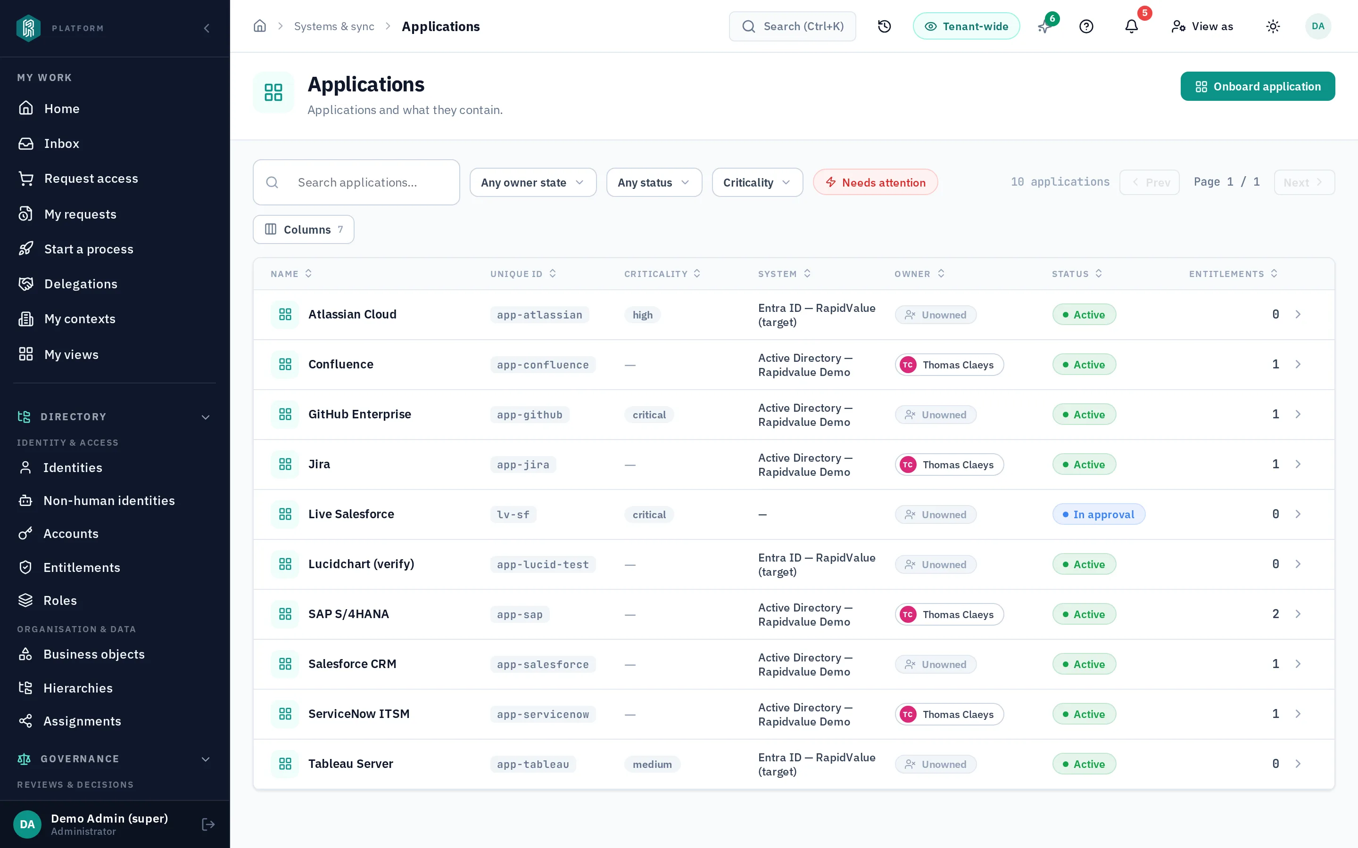Expand Atlassian Cloud row chevron
The image size is (1358, 848).
[1298, 314]
